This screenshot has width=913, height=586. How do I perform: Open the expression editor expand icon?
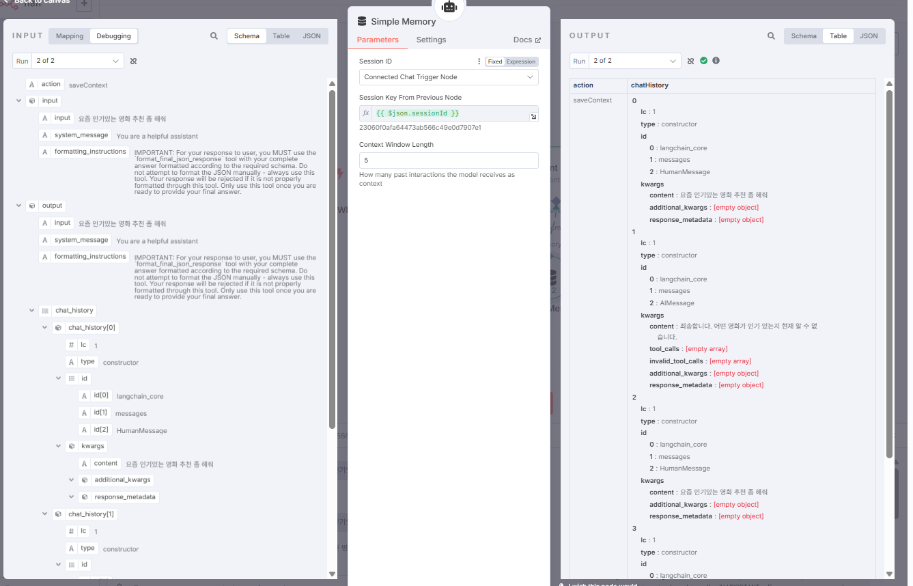point(533,117)
